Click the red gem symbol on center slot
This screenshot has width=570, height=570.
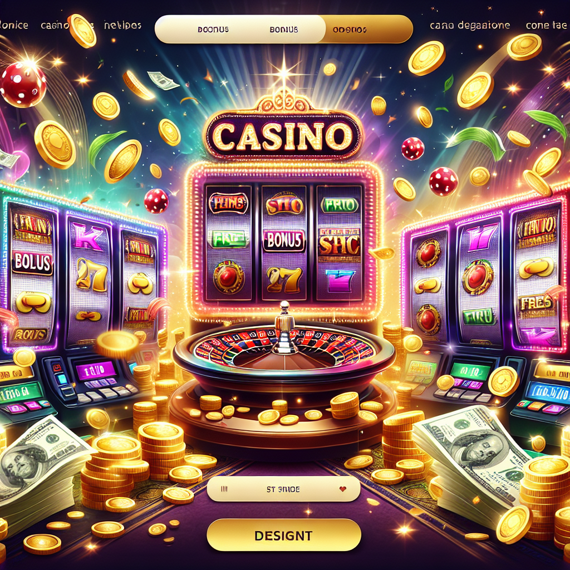[x=228, y=277]
